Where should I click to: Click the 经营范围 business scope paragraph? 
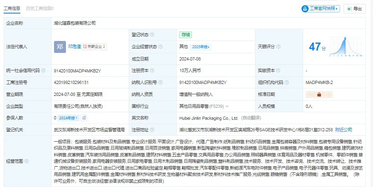tap(209, 161)
